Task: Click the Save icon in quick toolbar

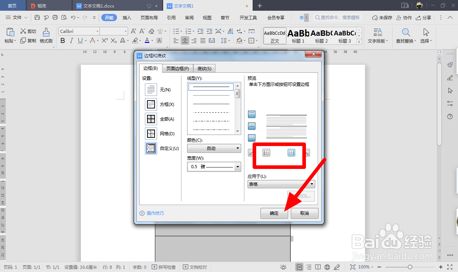Action: click(37, 18)
